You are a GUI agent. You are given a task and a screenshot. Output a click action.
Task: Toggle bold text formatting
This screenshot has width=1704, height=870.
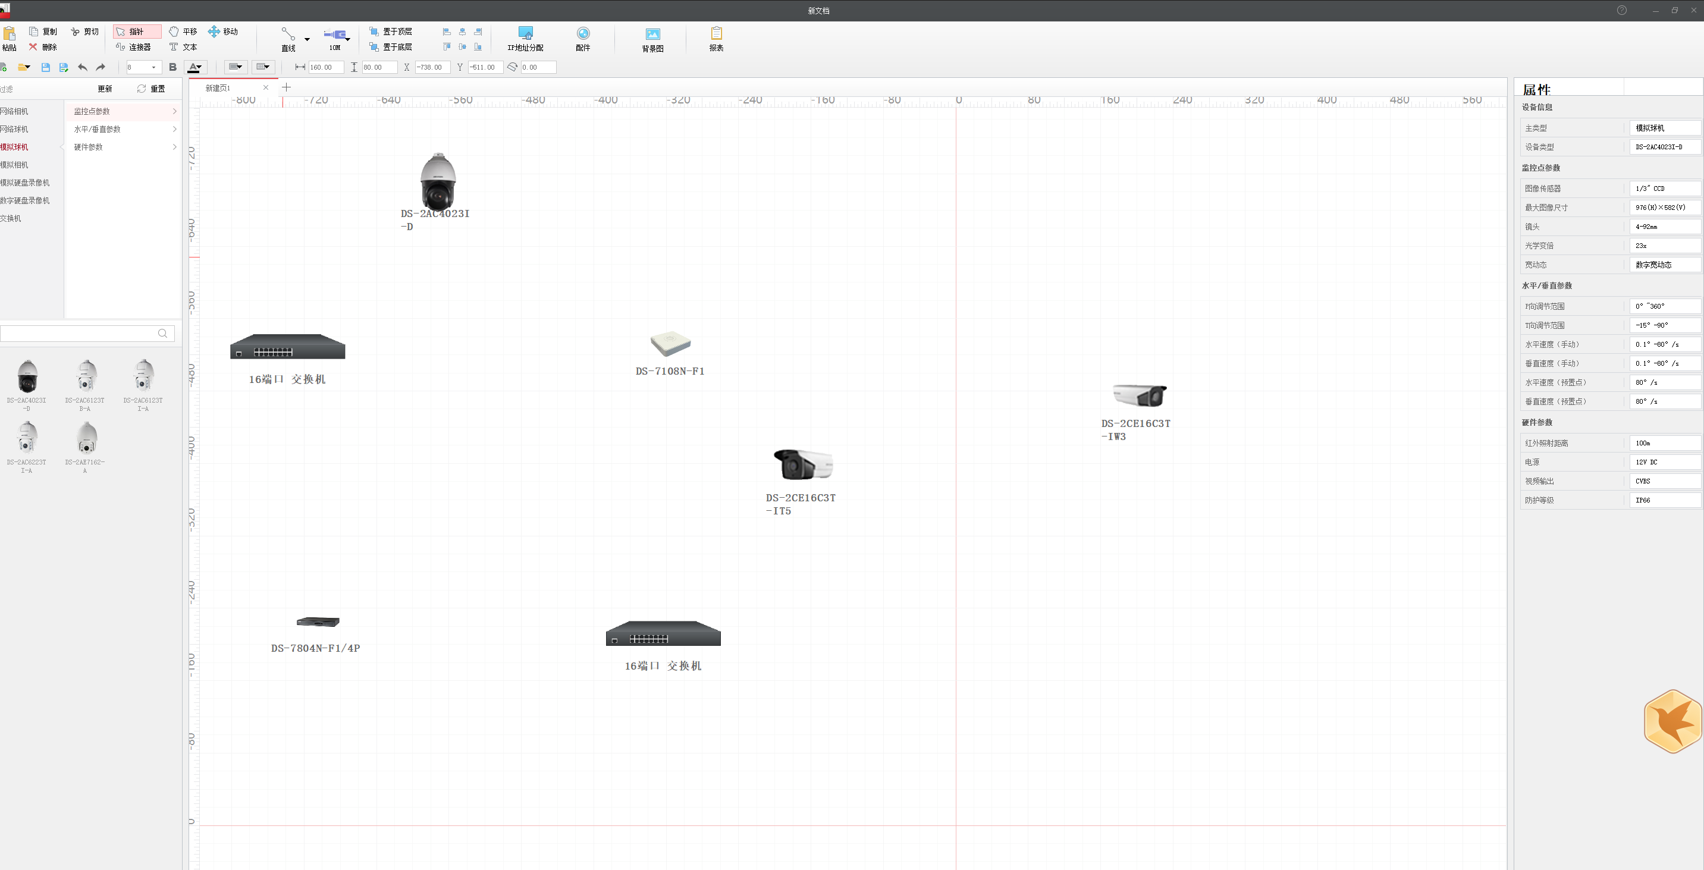point(172,67)
